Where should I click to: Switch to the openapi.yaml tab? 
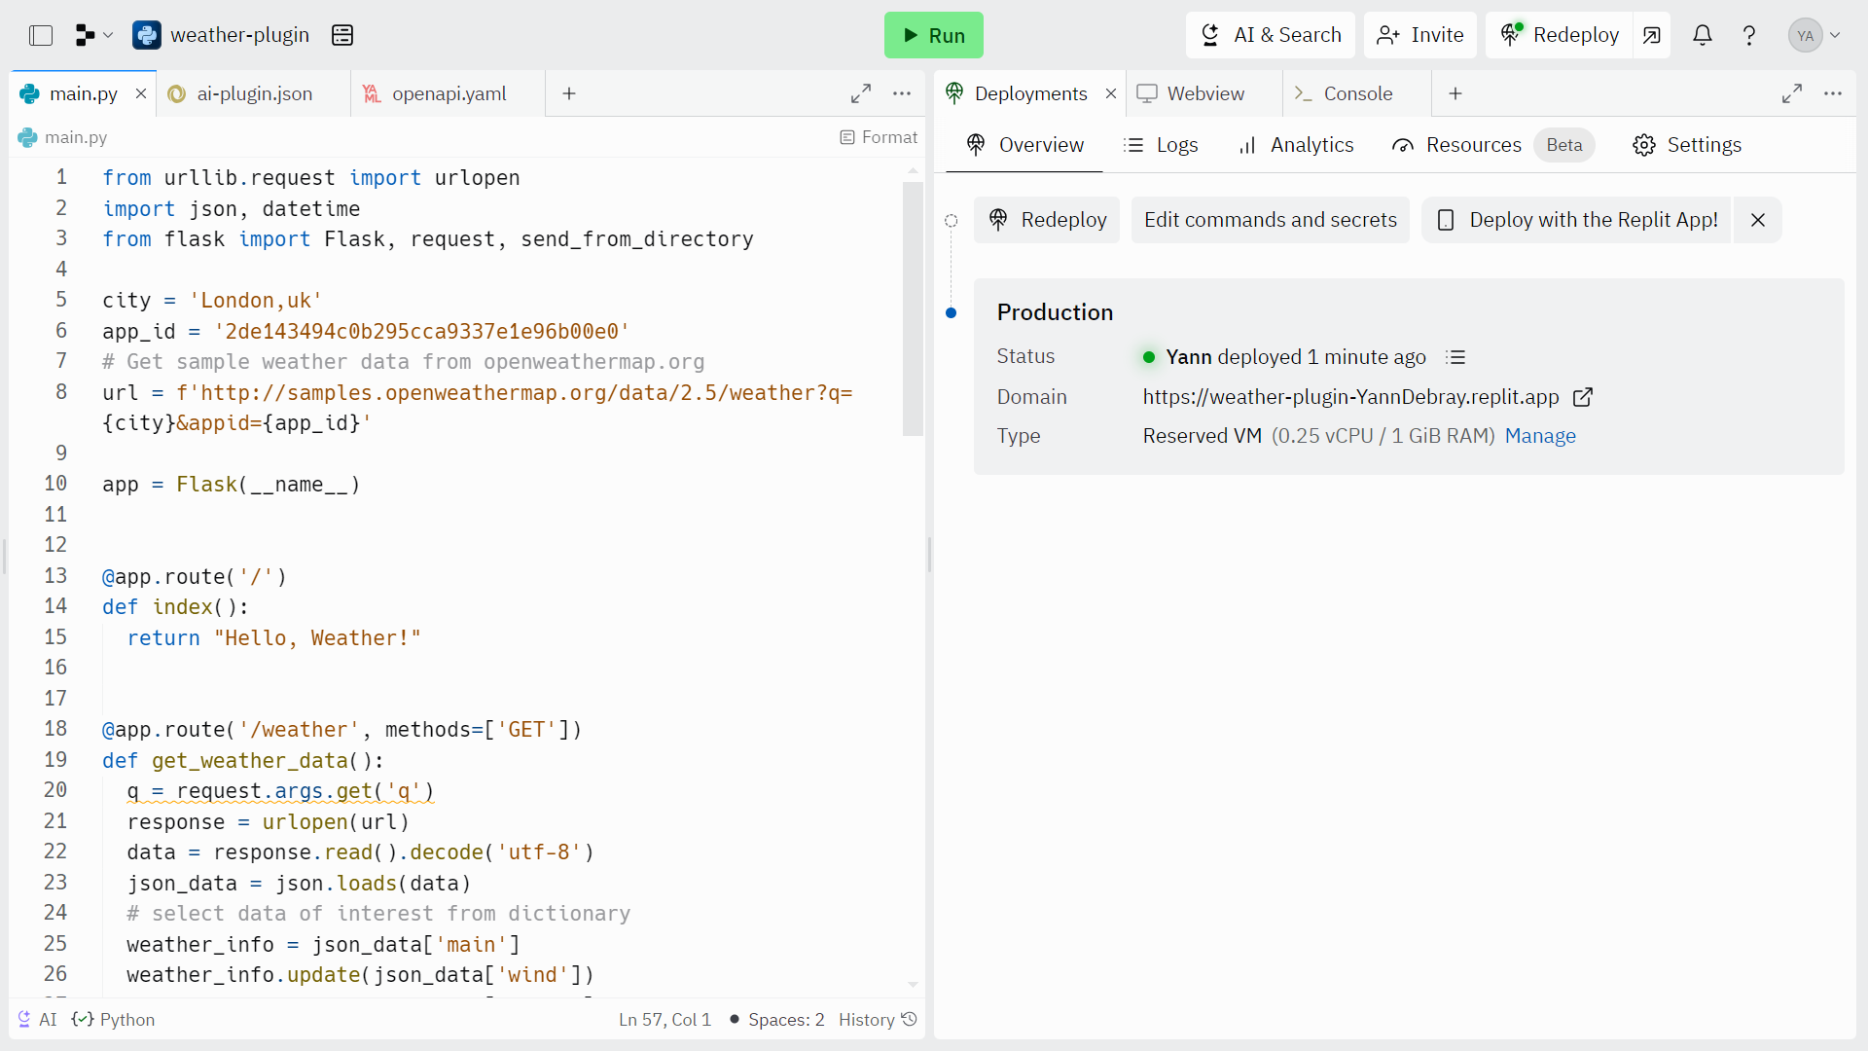[448, 93]
